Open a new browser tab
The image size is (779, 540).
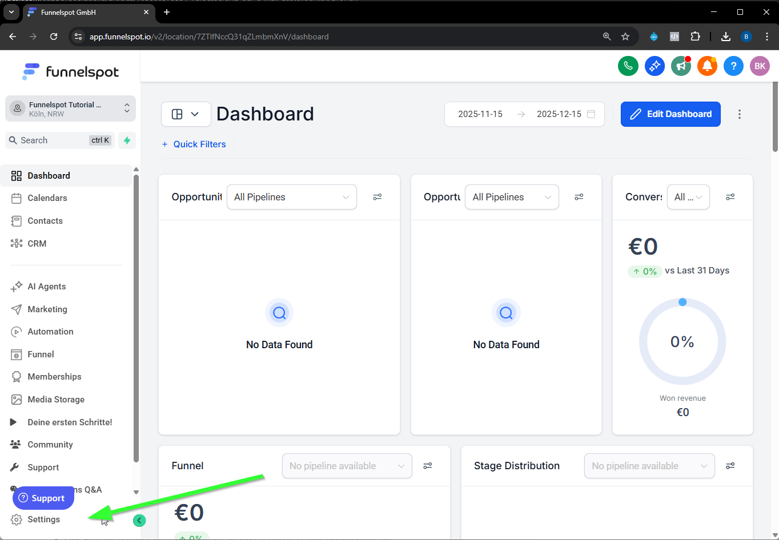point(167,12)
